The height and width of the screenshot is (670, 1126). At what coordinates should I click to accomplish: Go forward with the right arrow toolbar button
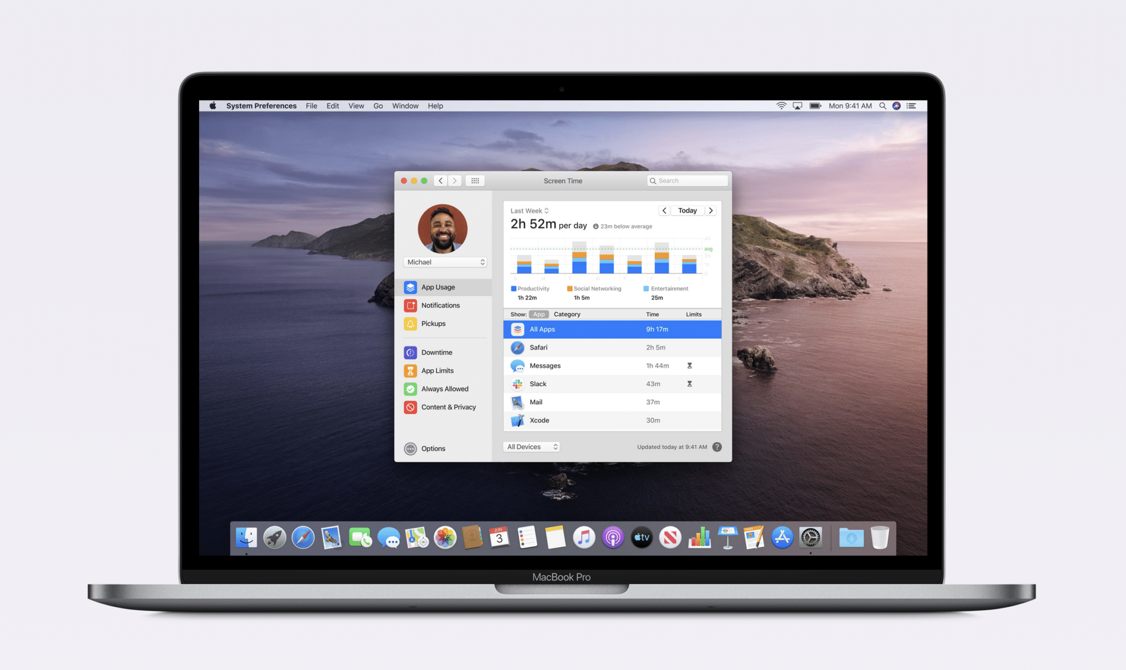tap(455, 180)
